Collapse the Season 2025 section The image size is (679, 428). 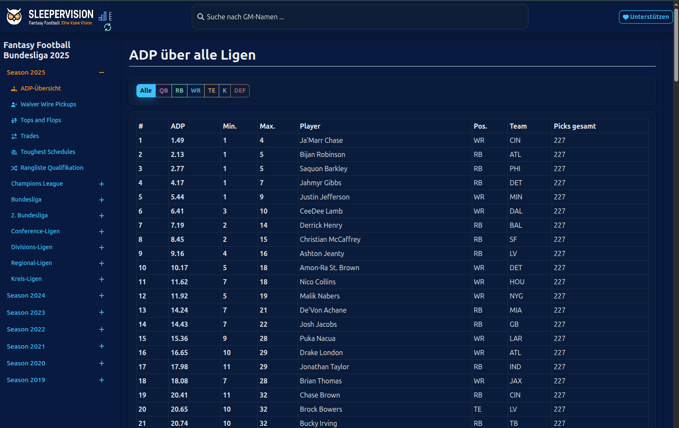click(x=102, y=72)
